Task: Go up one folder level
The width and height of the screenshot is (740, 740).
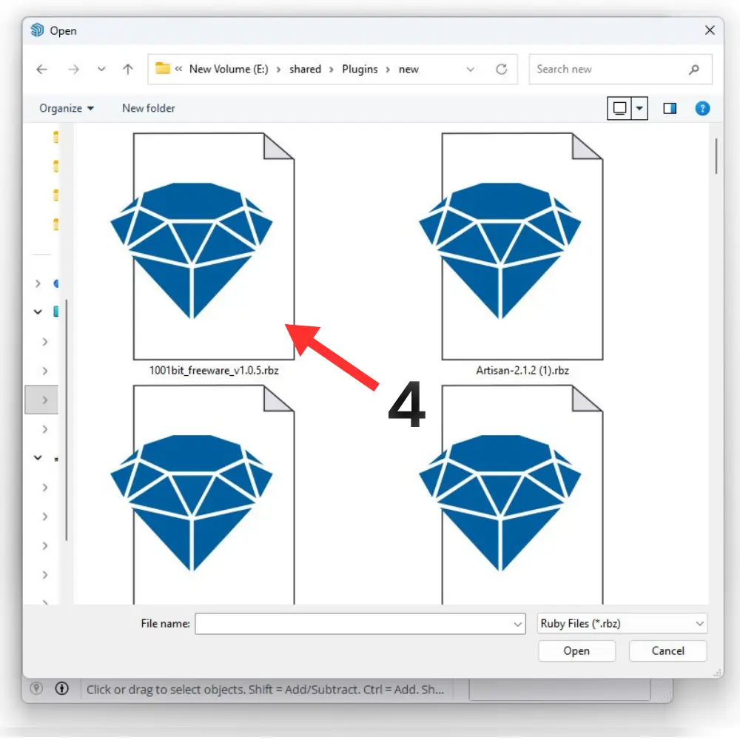Action: [127, 70]
